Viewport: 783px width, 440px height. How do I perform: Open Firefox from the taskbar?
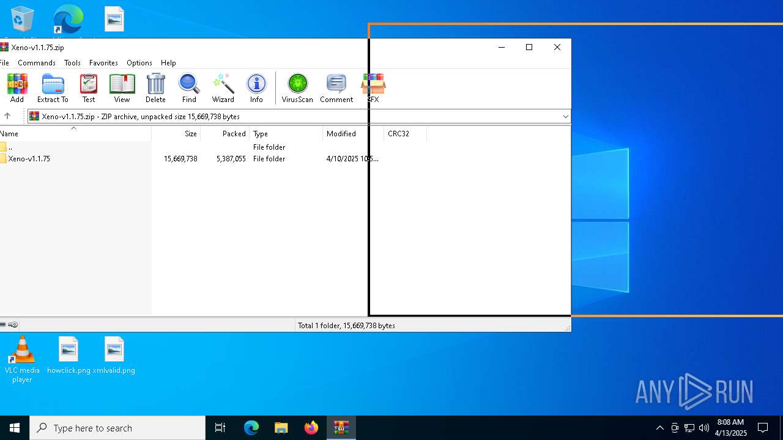(x=311, y=428)
